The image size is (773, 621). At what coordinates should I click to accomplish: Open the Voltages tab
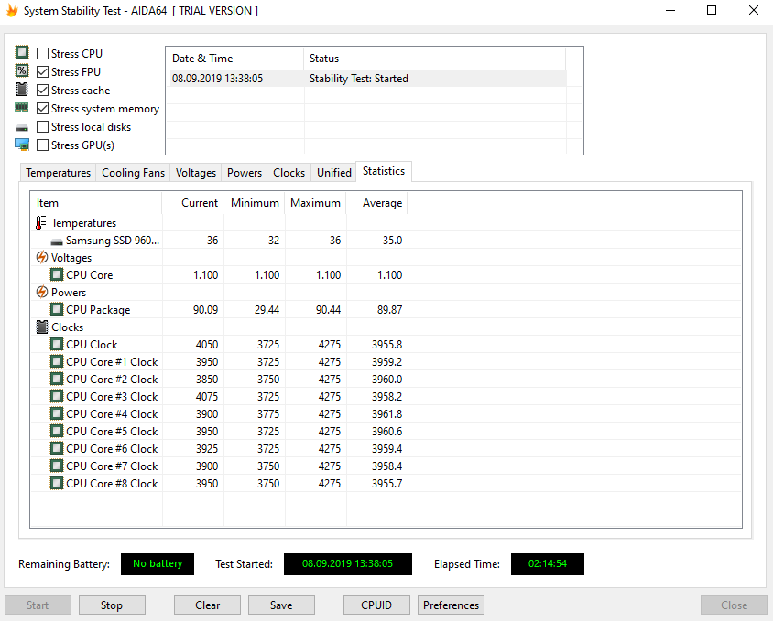(x=196, y=173)
